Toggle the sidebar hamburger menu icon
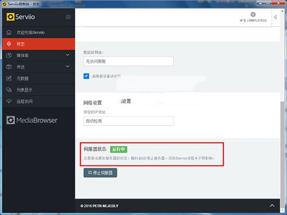 [68, 17]
